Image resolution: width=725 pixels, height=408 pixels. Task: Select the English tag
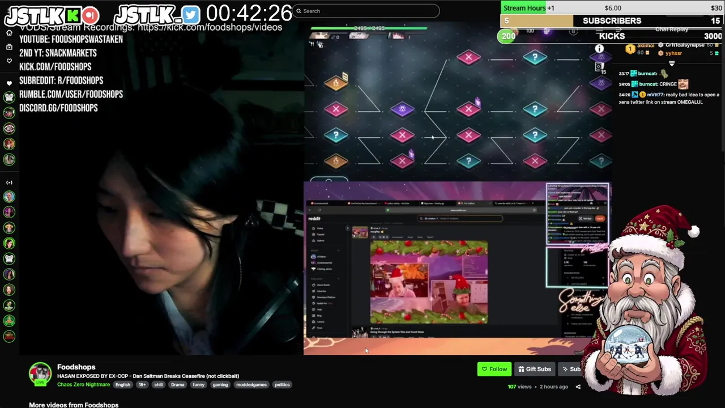pyautogui.click(x=122, y=385)
